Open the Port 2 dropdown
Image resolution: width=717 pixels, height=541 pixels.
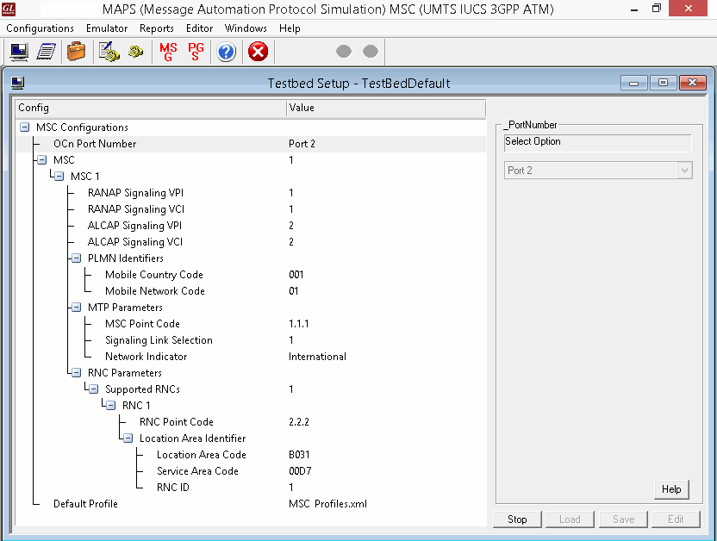685,171
